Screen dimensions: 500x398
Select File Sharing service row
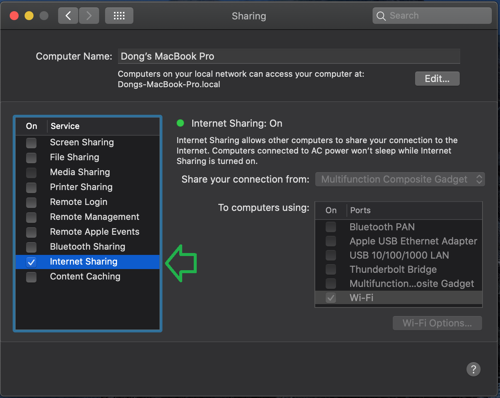(88, 157)
